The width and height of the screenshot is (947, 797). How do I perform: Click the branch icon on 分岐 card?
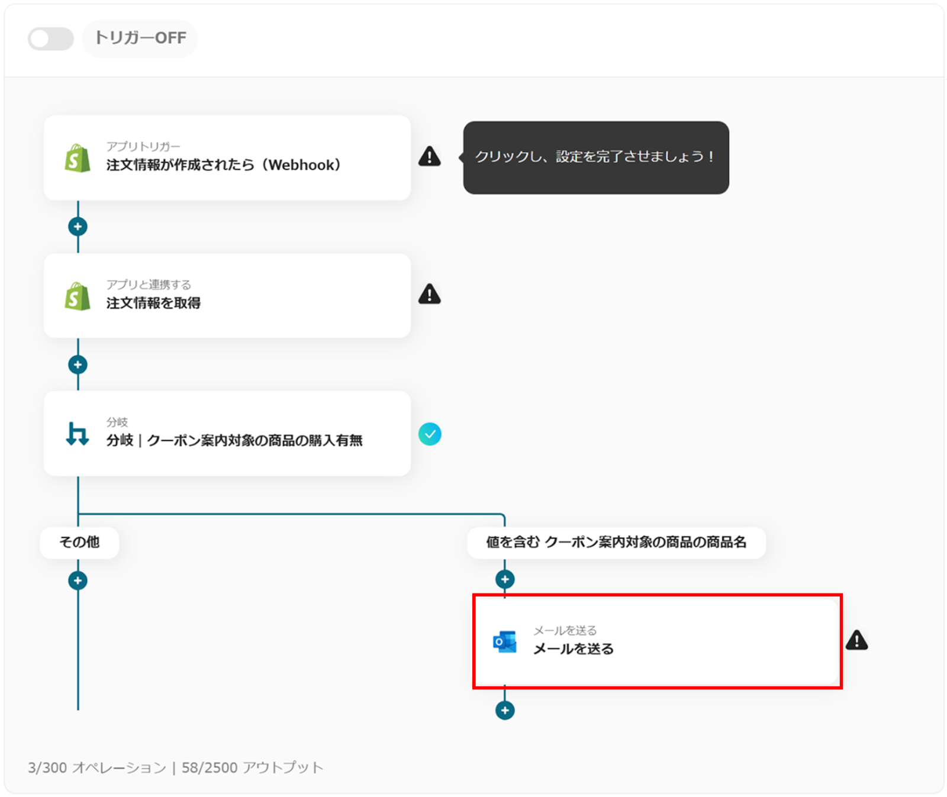(x=78, y=434)
